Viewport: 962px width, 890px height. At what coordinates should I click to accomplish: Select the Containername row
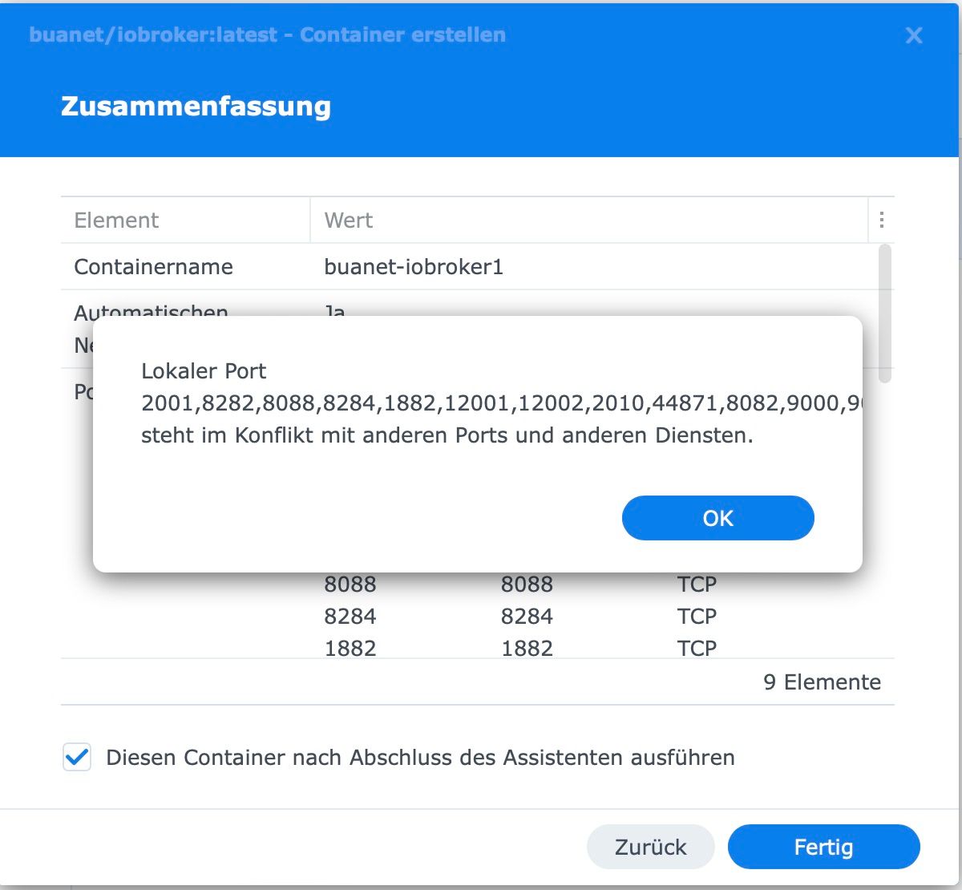[x=153, y=267]
